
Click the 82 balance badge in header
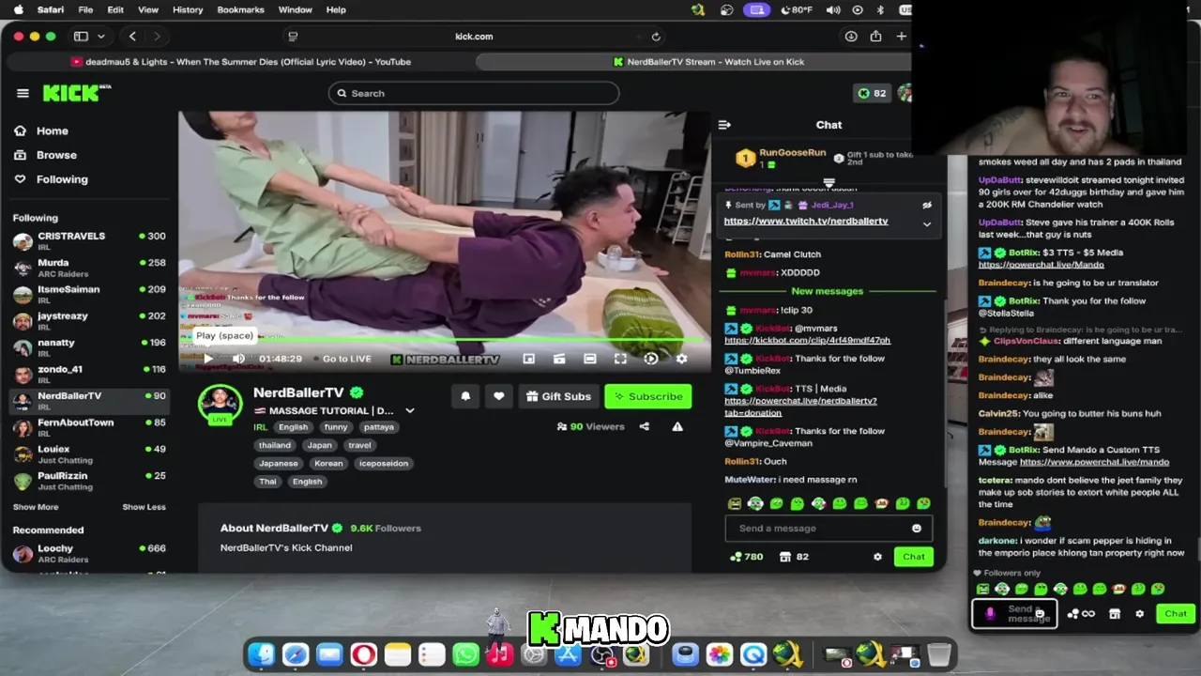872,93
